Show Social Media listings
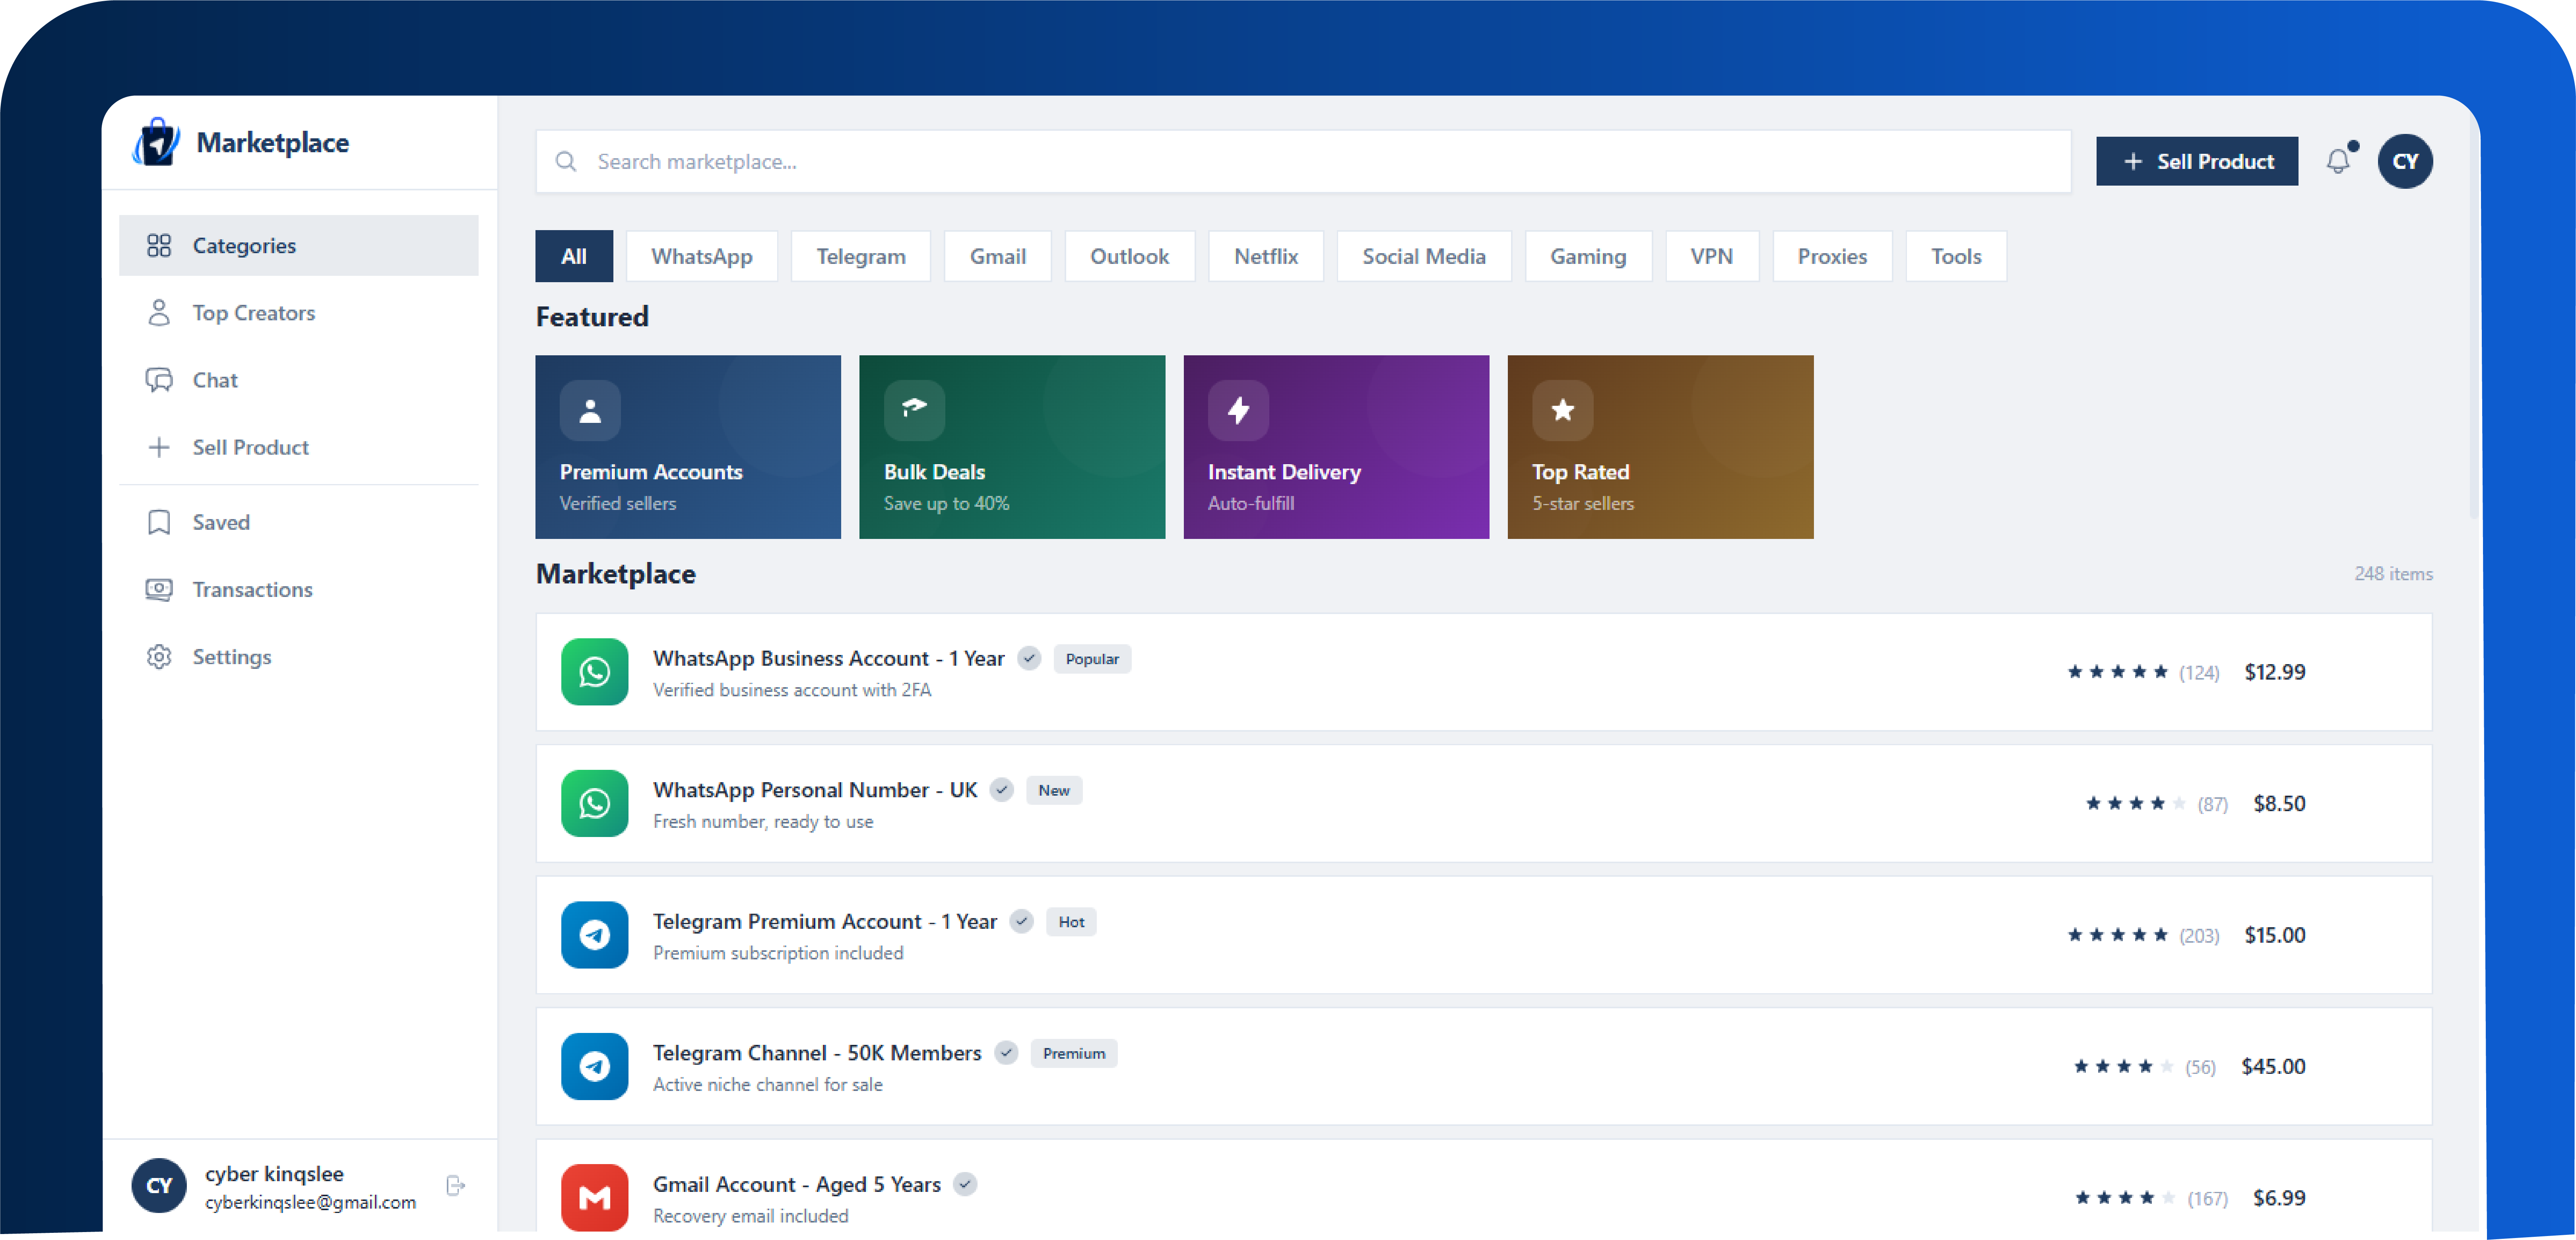The image size is (2576, 1240). tap(1424, 256)
